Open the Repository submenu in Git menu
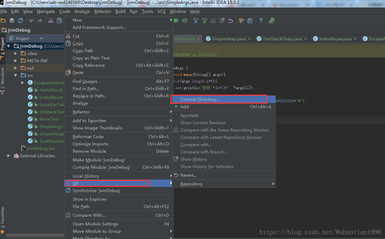 pyautogui.click(x=224, y=184)
